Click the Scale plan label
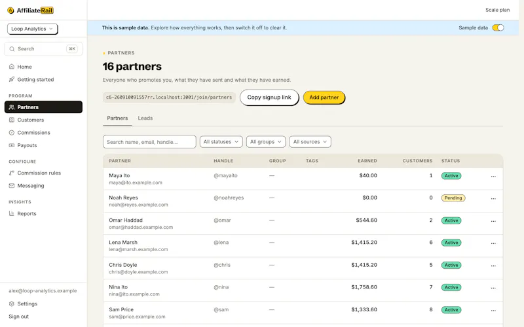524x327 pixels. click(x=497, y=10)
